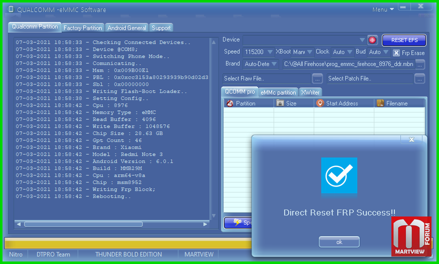Open the Android General tab
This screenshot has width=439, height=264.
tap(127, 28)
